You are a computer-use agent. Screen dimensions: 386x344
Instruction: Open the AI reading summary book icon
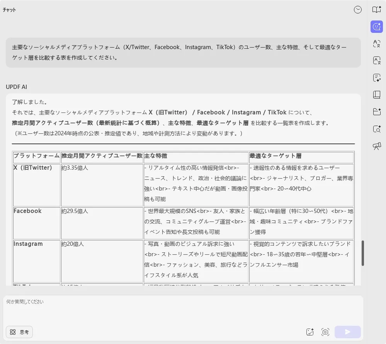[x=376, y=10]
